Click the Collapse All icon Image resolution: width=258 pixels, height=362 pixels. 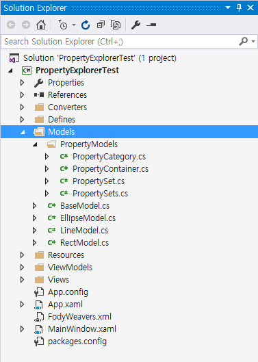101,25
